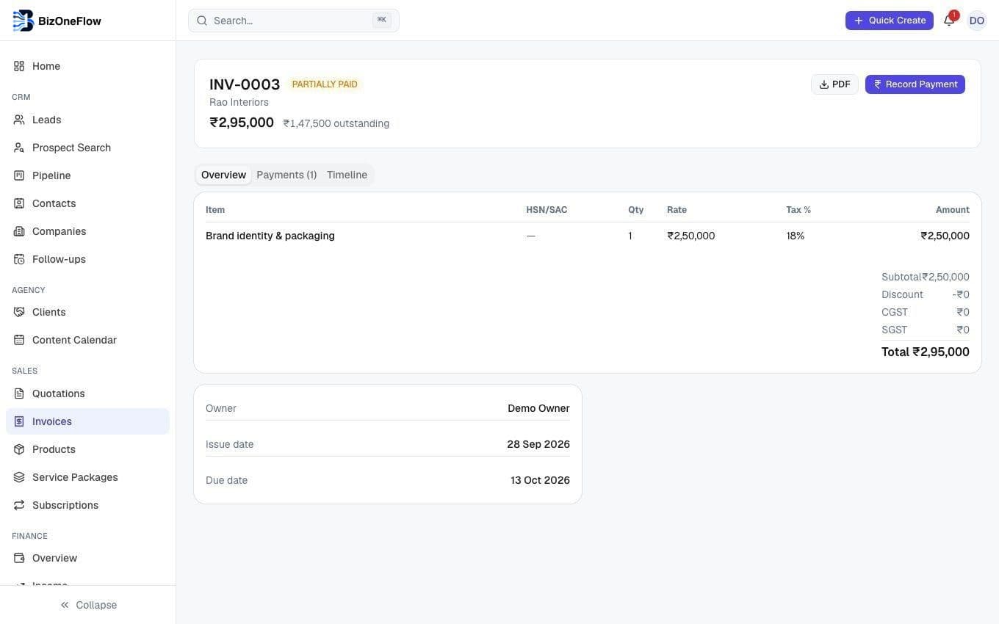
Task: Click the BizOneFlow logo icon
Action: point(24,21)
